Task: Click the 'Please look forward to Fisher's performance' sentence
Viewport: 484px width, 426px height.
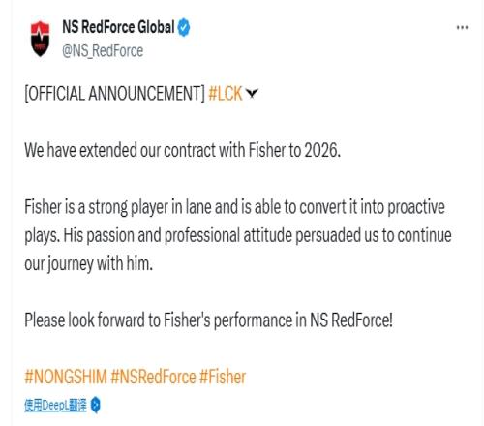Action: click(x=208, y=320)
